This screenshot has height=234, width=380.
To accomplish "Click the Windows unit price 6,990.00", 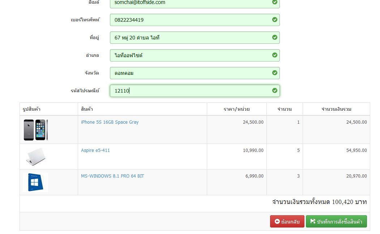I will (x=255, y=176).
